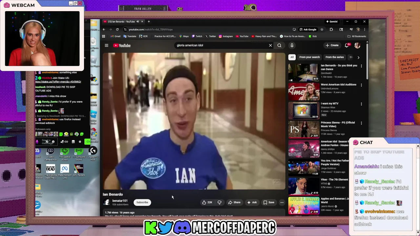Open options for So you think you can Dance

click(x=361, y=66)
